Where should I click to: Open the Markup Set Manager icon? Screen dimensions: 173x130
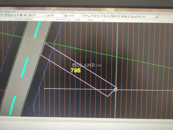pyautogui.click(x=18, y=15)
